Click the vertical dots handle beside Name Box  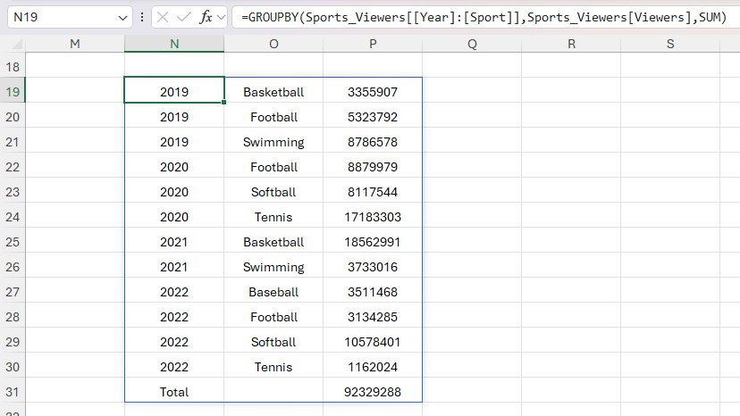pyautogui.click(x=143, y=17)
